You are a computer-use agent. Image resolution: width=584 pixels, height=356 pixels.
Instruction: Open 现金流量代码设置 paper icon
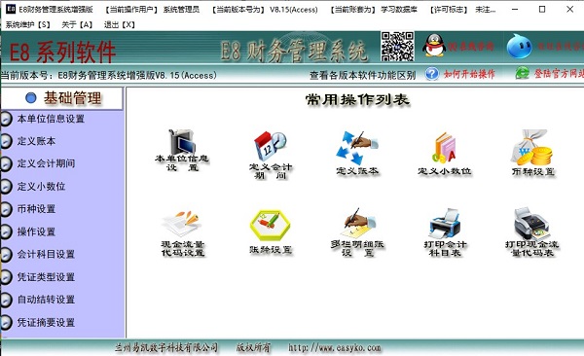click(183, 224)
